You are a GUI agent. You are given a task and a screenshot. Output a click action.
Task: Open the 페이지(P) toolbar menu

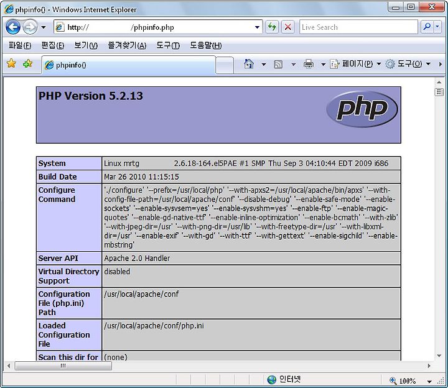[x=355, y=63]
